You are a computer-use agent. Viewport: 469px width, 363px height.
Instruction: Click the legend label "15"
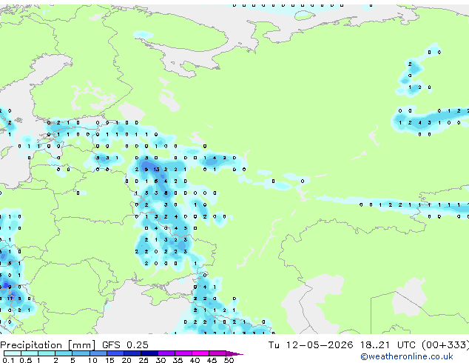click(109, 360)
